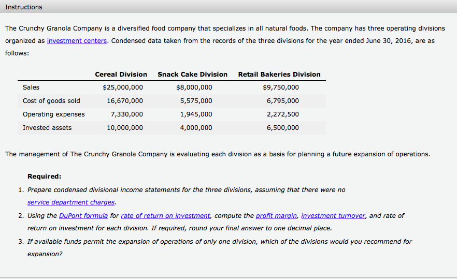Click the 10,000,000 invested assets value
Viewport: 457px width, 279px height.
[125, 127]
